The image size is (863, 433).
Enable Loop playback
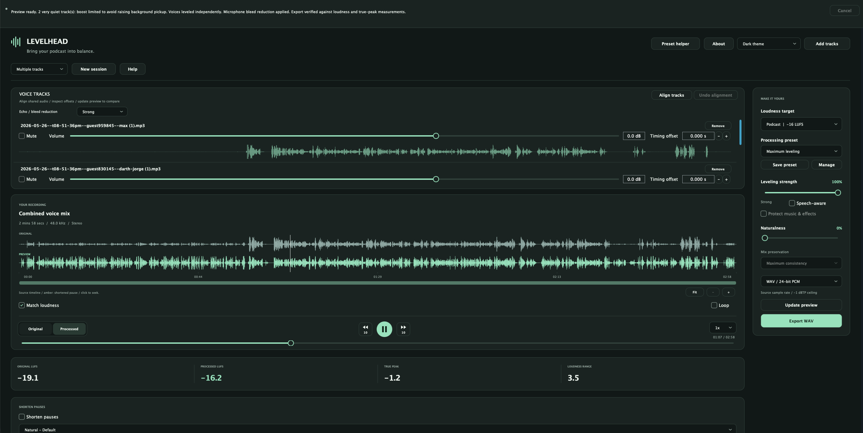714,305
